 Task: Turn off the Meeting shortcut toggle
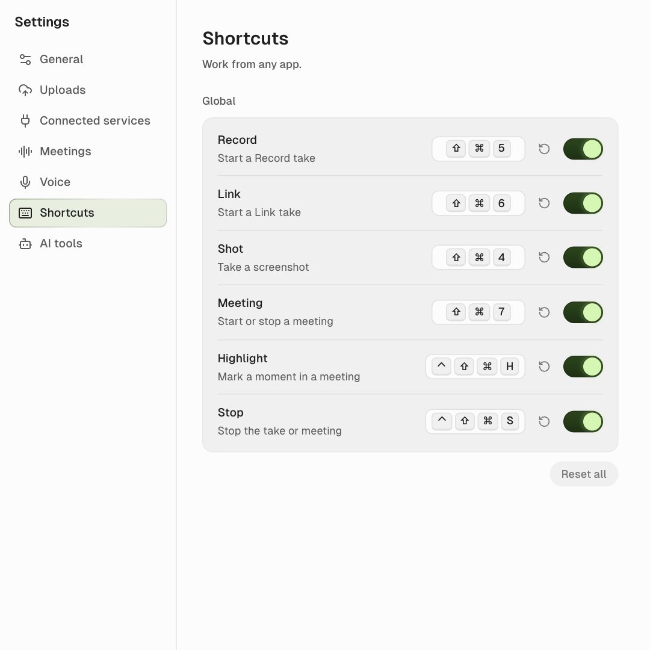[x=583, y=312]
